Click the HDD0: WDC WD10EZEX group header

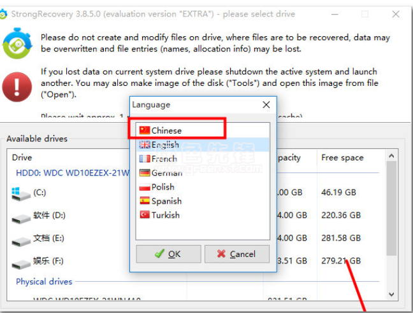(73, 173)
